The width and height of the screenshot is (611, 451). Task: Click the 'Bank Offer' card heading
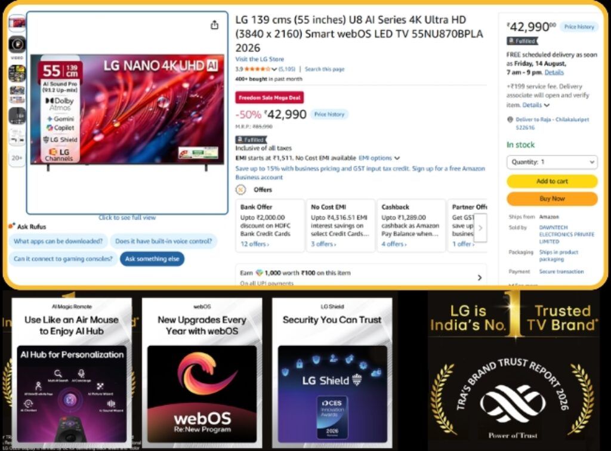(x=256, y=207)
